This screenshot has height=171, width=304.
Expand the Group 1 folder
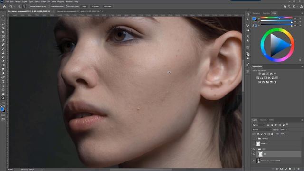click(257, 139)
